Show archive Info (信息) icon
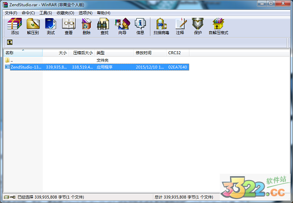Image resolution: width=293 pixels, height=203 pixels. click(x=140, y=26)
